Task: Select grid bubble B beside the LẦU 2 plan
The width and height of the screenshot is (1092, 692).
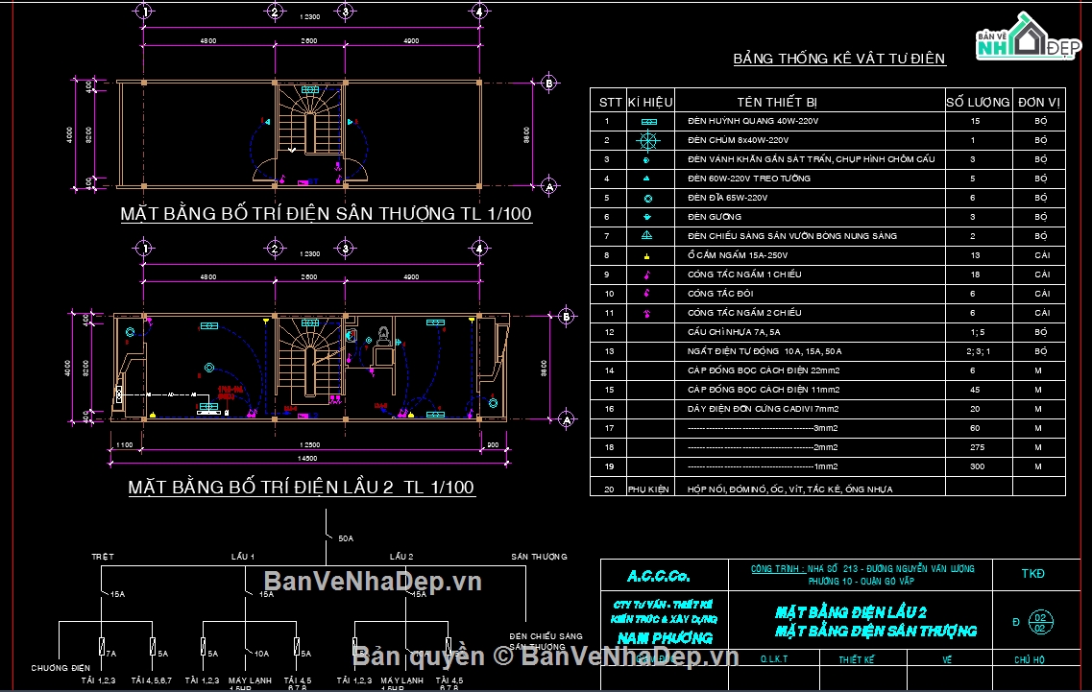Action: click(x=567, y=317)
